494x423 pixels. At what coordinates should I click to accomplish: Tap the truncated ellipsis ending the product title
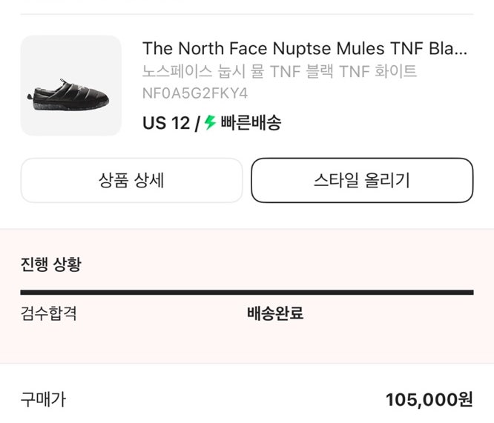[460, 49]
